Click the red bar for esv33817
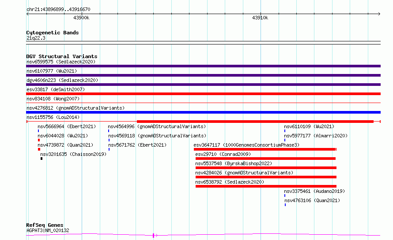Screen dimensions: 393x240 [203, 94]
